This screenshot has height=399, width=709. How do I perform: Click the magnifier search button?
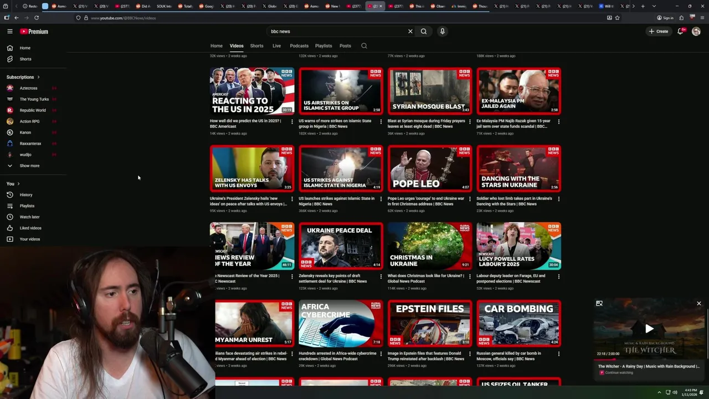(424, 32)
